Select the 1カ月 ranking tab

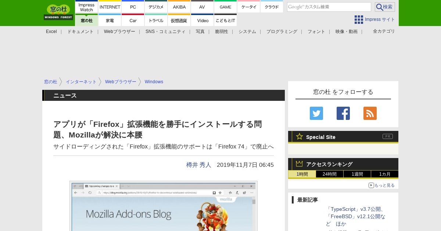coord(385,174)
